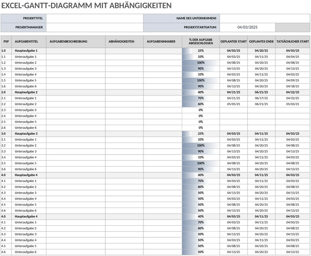Select the Abhängigkeiten column header
The height and width of the screenshot is (256, 311).
[124, 41]
